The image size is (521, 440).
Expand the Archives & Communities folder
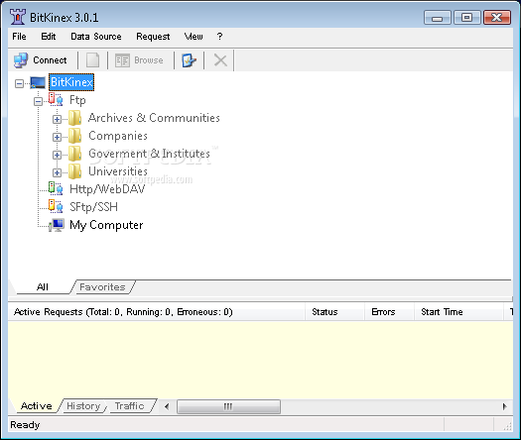click(57, 119)
